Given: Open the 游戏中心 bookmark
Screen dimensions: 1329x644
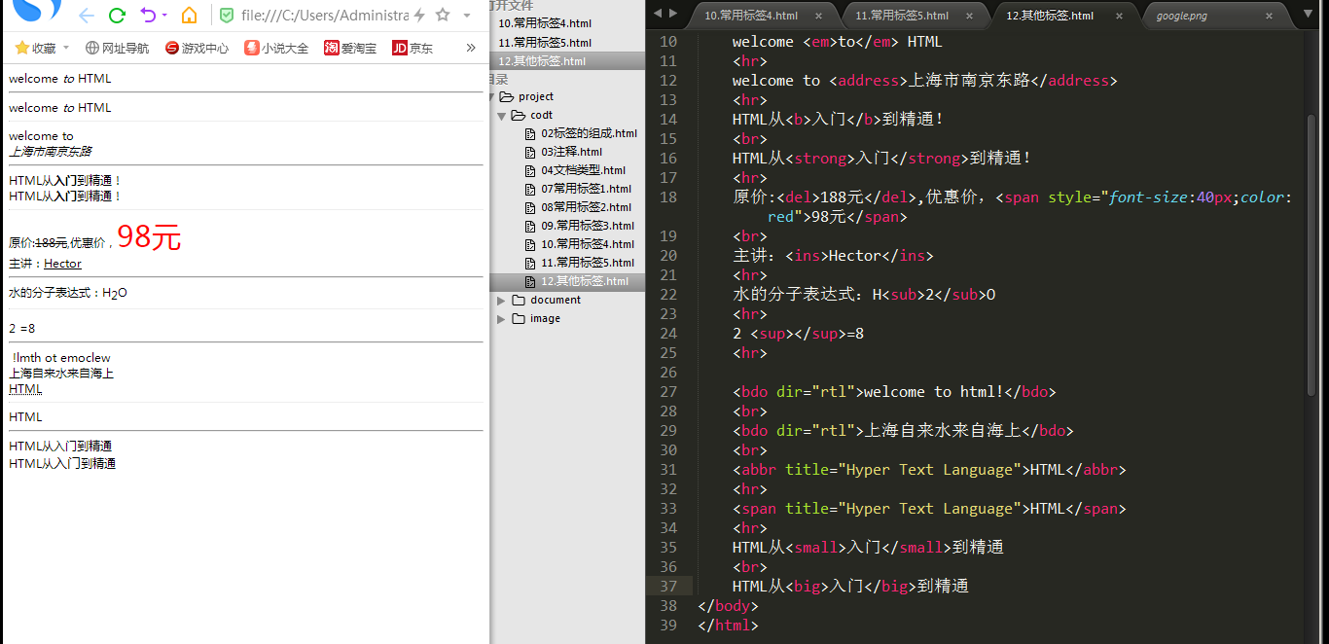Looking at the screenshot, I should 198,48.
